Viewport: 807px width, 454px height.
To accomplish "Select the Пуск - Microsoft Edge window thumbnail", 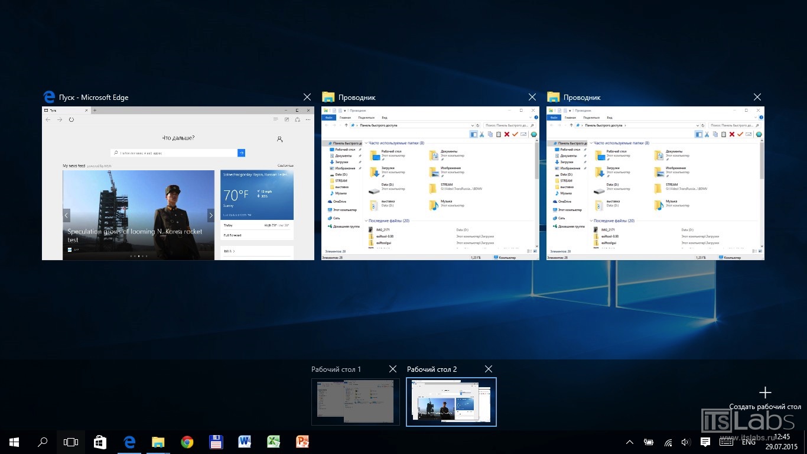I will [x=178, y=183].
